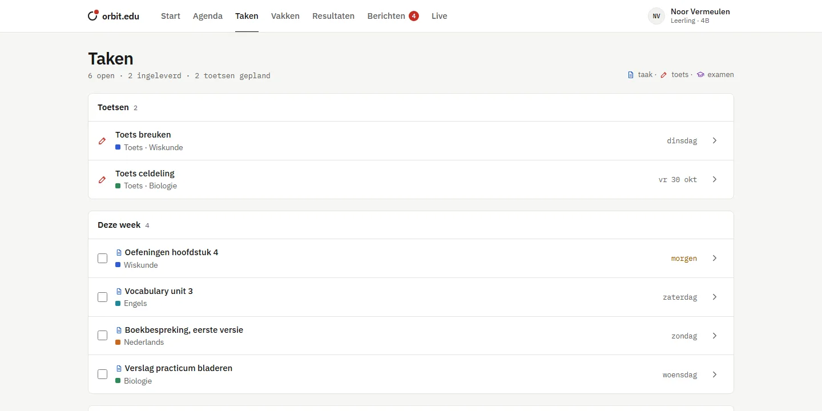Open Toets celdeling via its chevron arrow

(715, 179)
